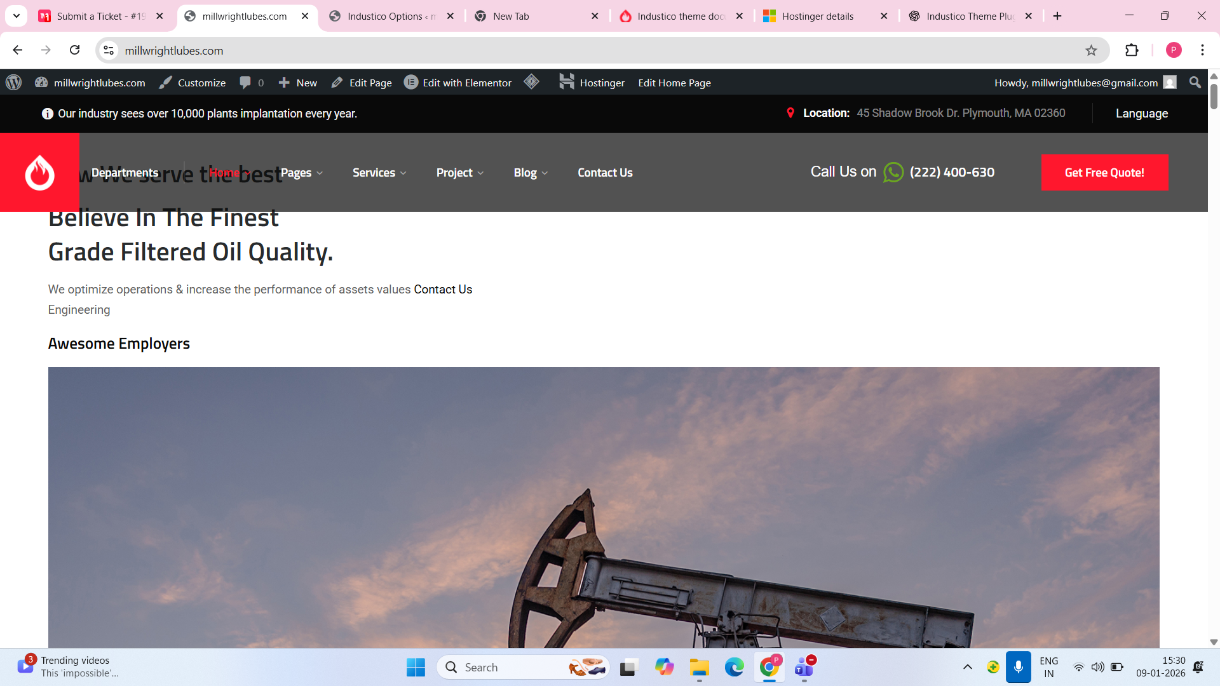Click the browser address bar
1220x686 pixels.
(572, 51)
